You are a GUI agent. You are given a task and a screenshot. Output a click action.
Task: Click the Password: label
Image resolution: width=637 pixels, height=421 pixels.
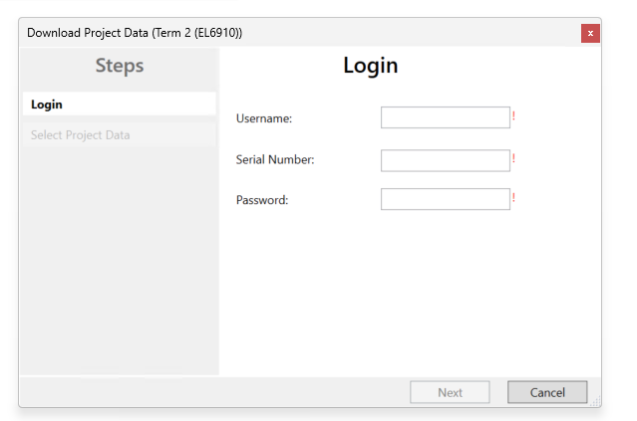click(262, 200)
